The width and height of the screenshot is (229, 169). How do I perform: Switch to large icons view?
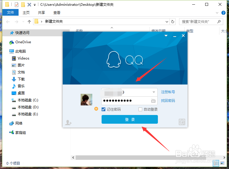click(x=222, y=163)
